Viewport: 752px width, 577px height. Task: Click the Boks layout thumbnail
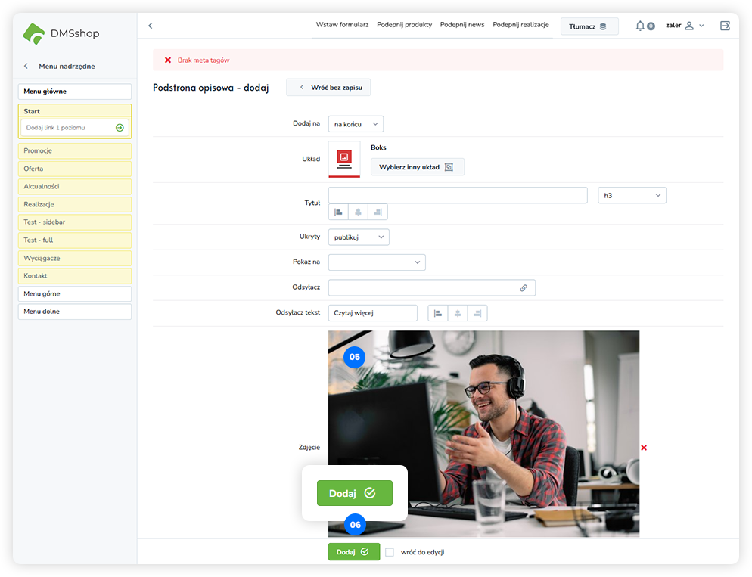(x=344, y=159)
